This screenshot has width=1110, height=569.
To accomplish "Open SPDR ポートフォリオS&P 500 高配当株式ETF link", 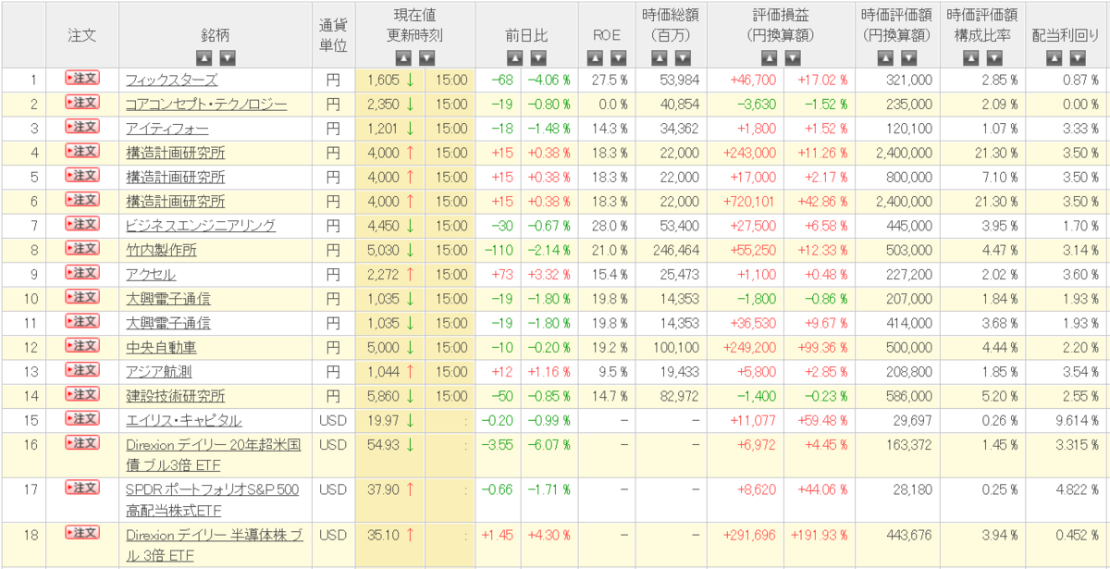I will (213, 499).
